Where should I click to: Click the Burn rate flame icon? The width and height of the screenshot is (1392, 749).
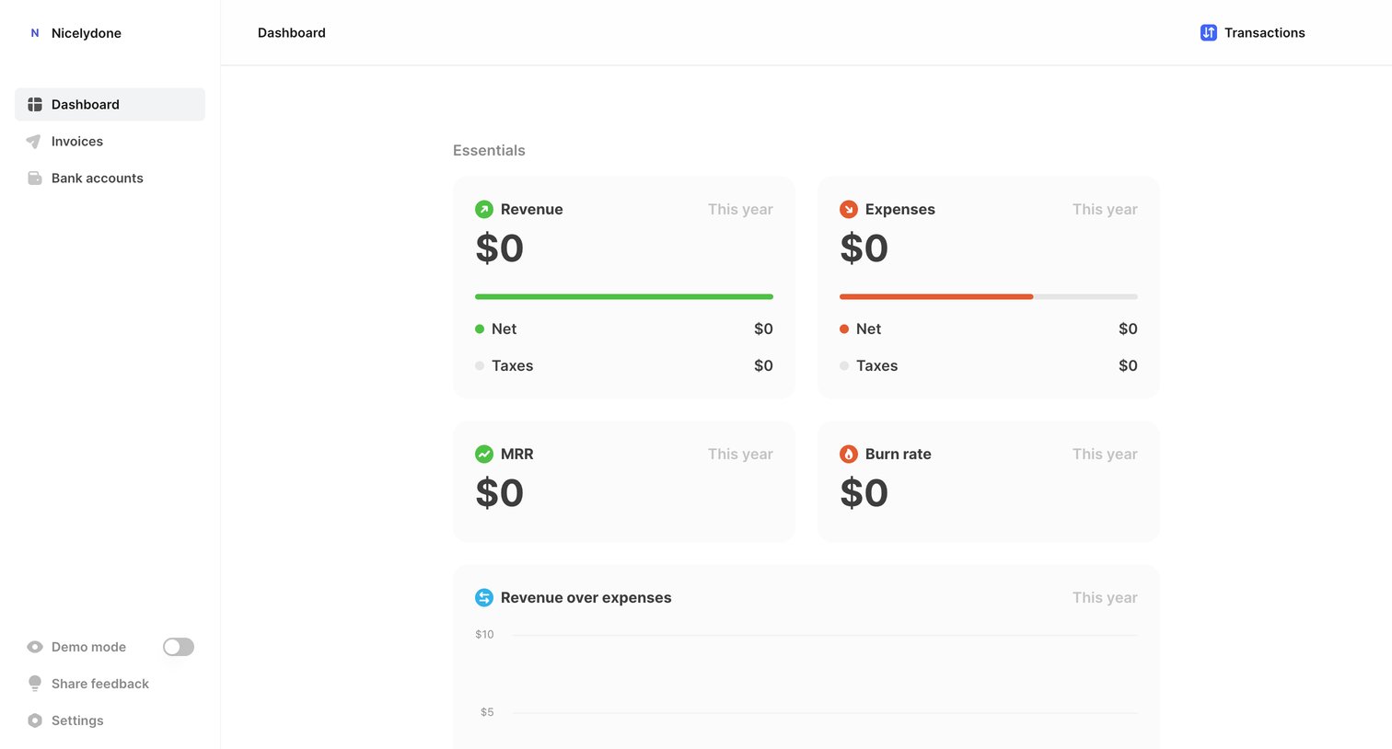(849, 455)
